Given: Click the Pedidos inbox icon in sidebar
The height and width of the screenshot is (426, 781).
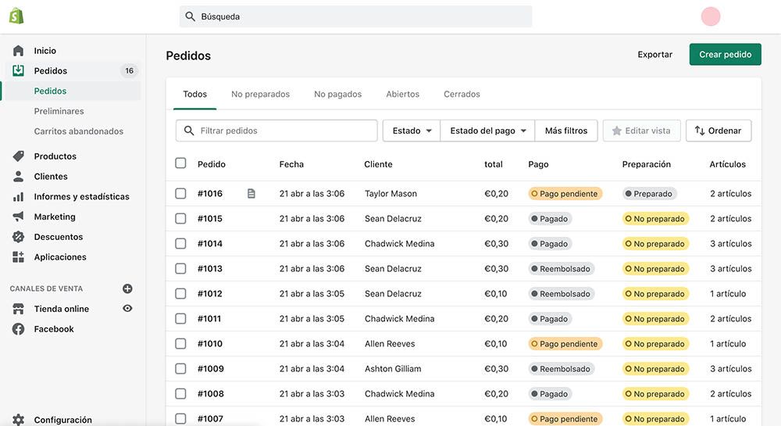Looking at the screenshot, I should click(x=19, y=70).
